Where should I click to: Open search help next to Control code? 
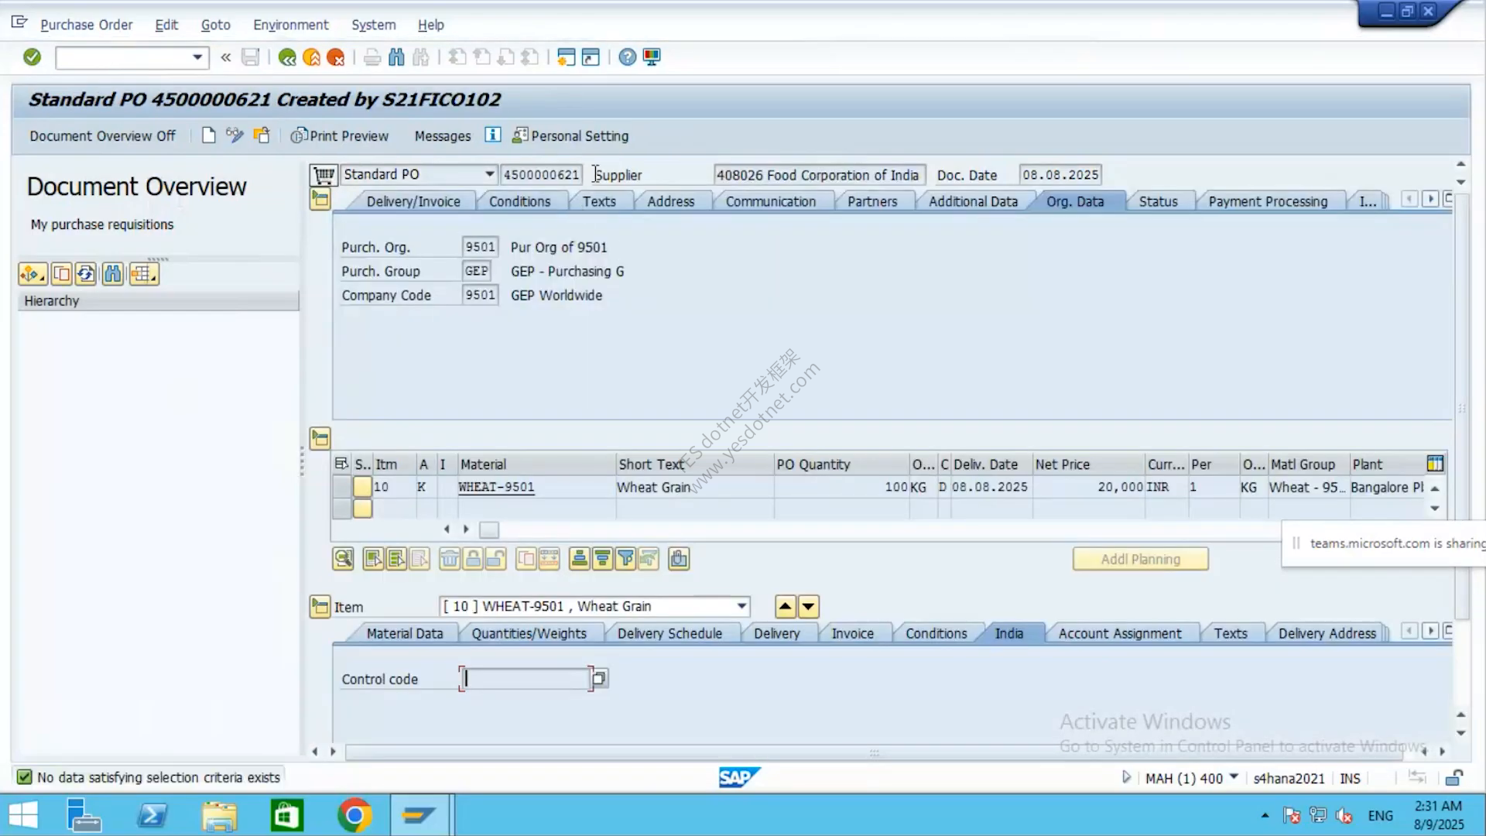tap(599, 679)
